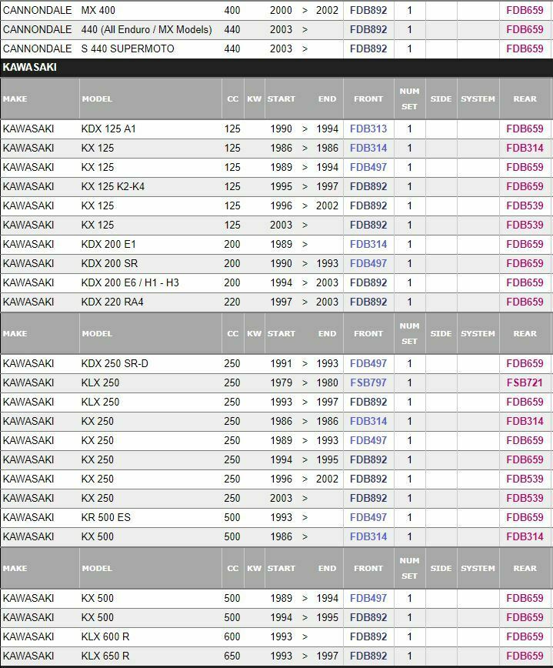Open front FDB314 in KX 250 1986 row

(x=368, y=421)
